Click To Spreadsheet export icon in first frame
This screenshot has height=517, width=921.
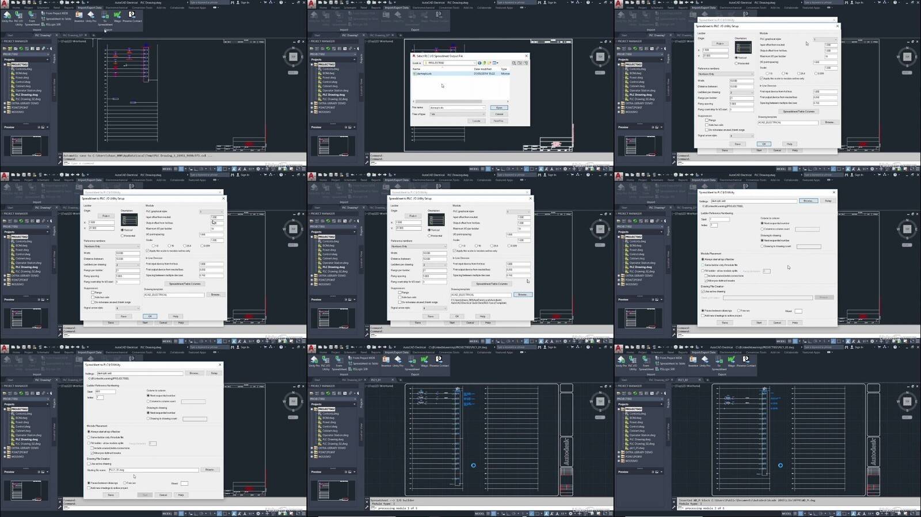pyautogui.click(x=105, y=16)
